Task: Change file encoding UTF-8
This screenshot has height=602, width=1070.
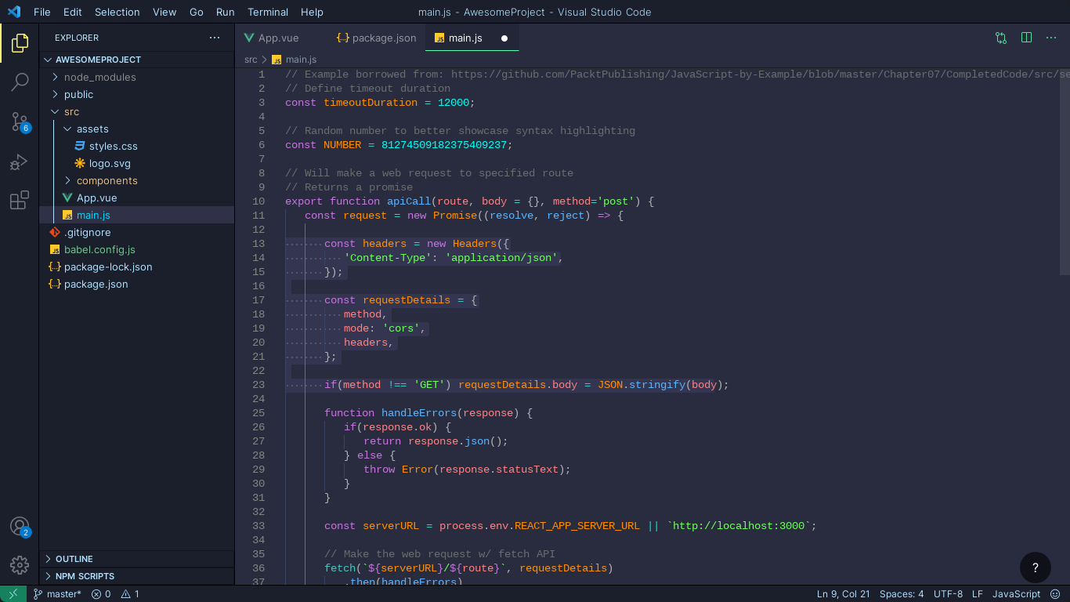Action: click(x=949, y=594)
